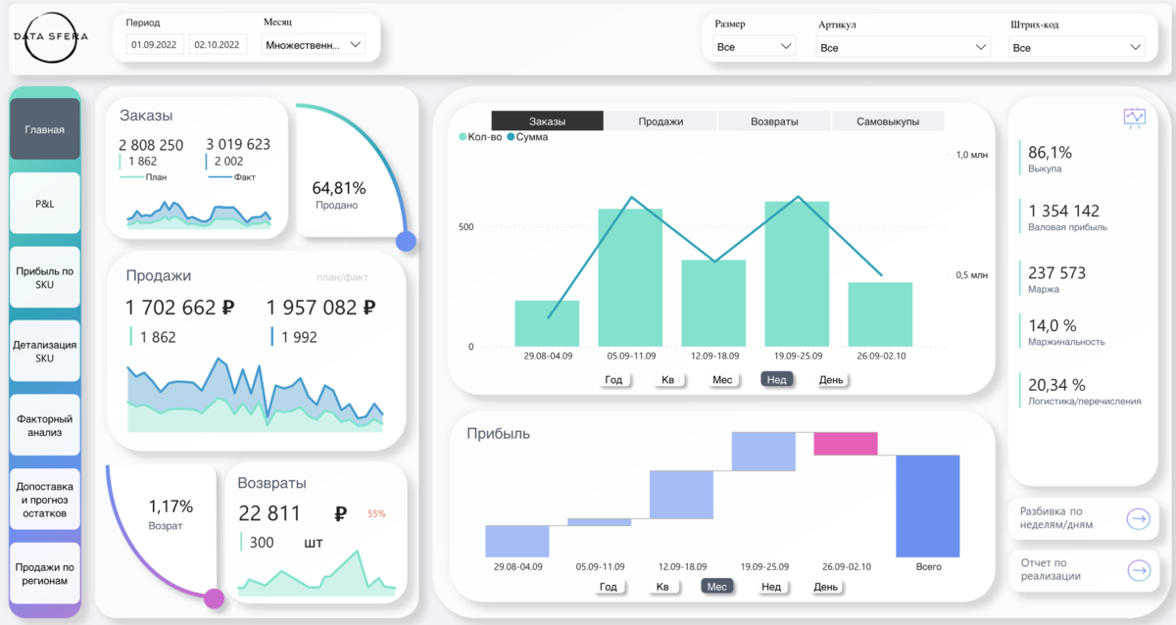Click the arrow icon next to Отчет по реализации

pos(1138,570)
